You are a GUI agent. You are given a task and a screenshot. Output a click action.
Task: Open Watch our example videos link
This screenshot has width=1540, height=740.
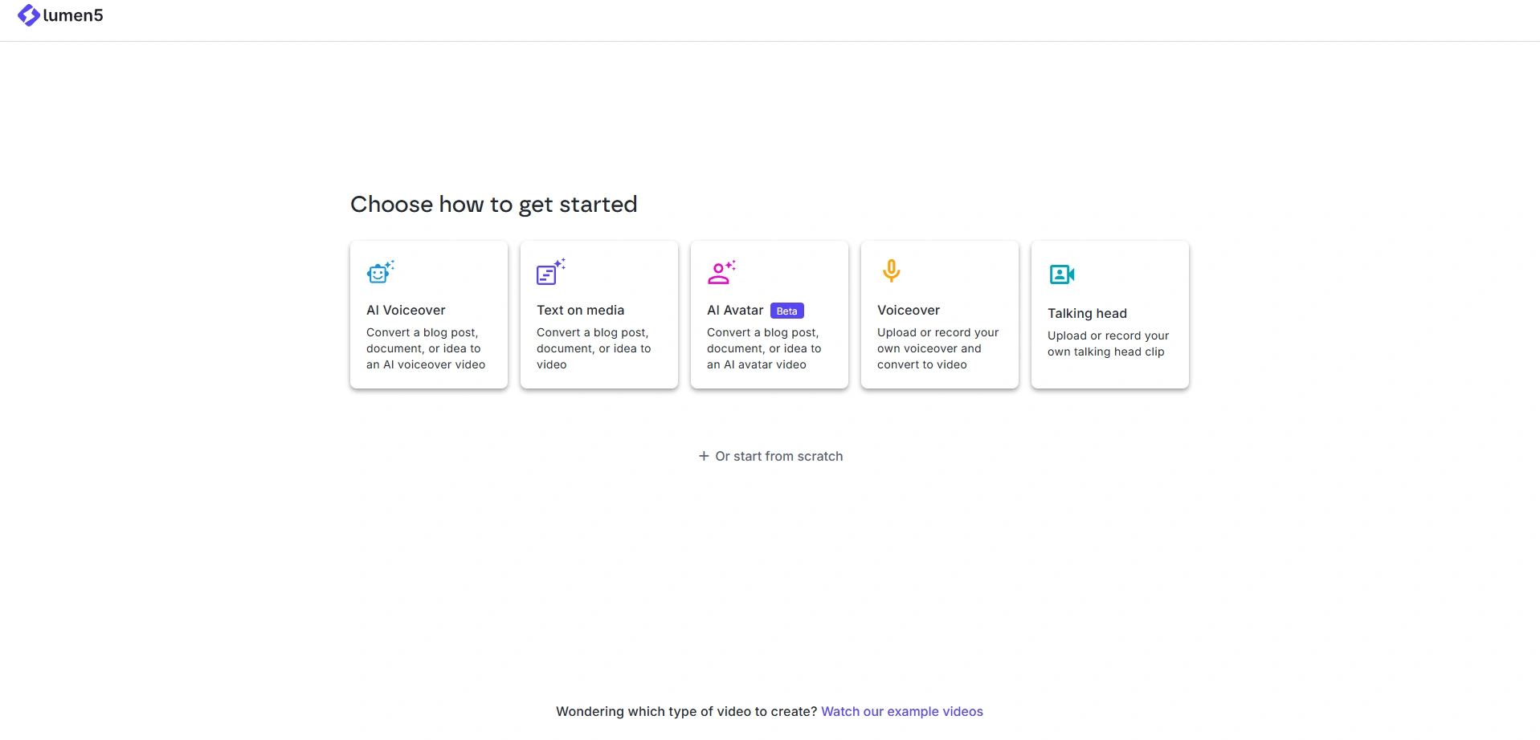(902, 711)
